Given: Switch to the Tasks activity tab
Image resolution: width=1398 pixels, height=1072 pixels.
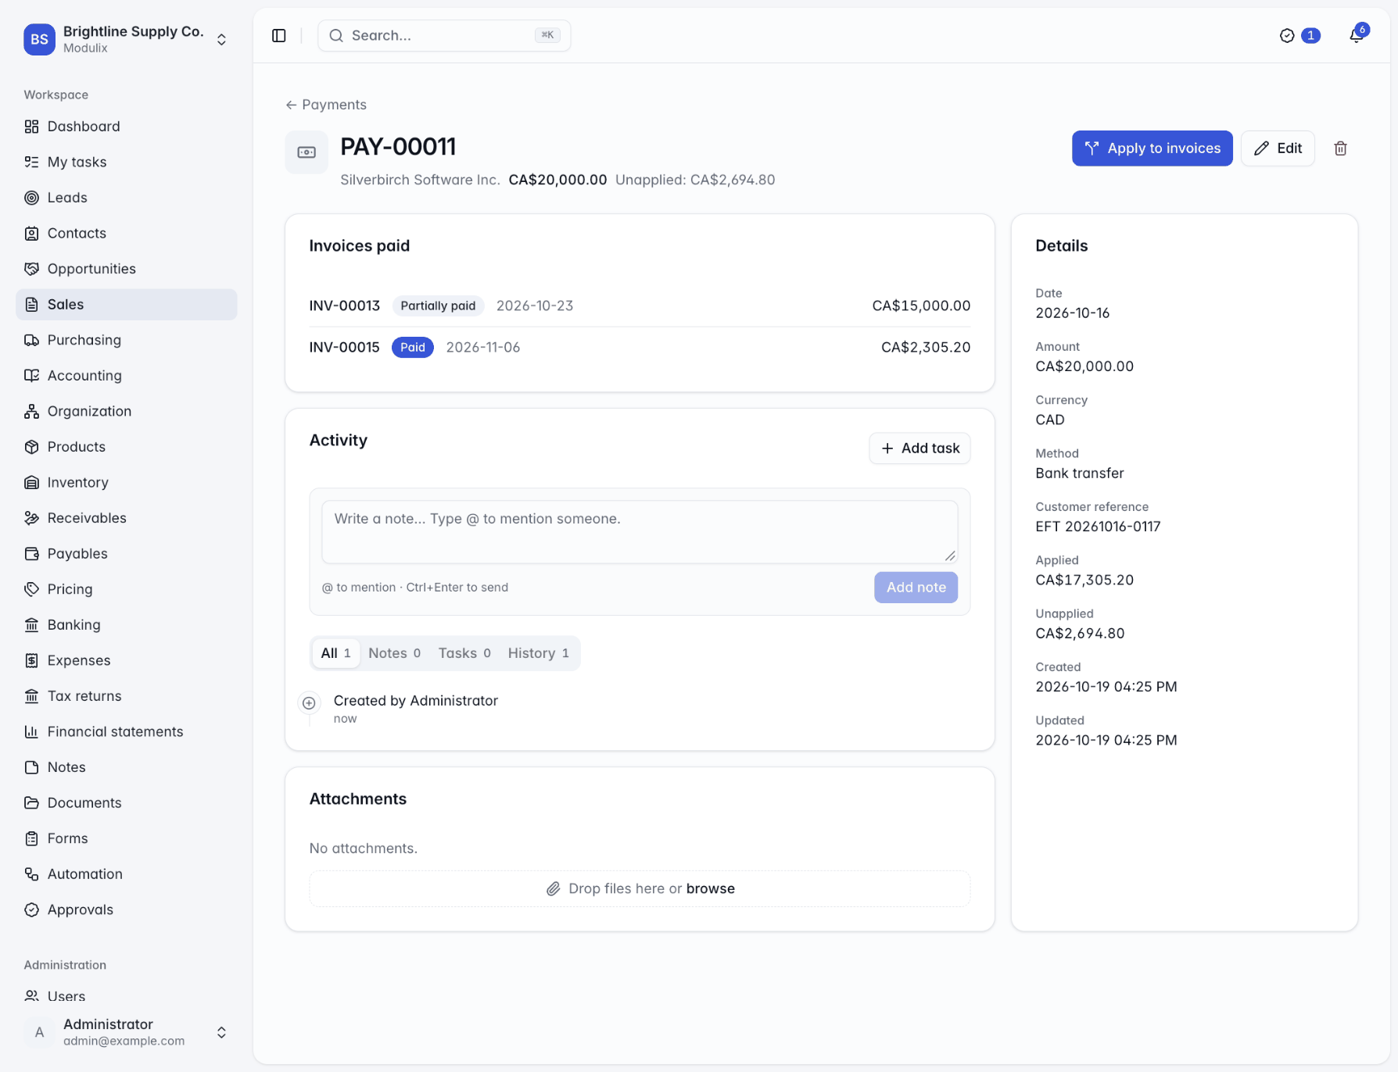Looking at the screenshot, I should (x=464, y=653).
